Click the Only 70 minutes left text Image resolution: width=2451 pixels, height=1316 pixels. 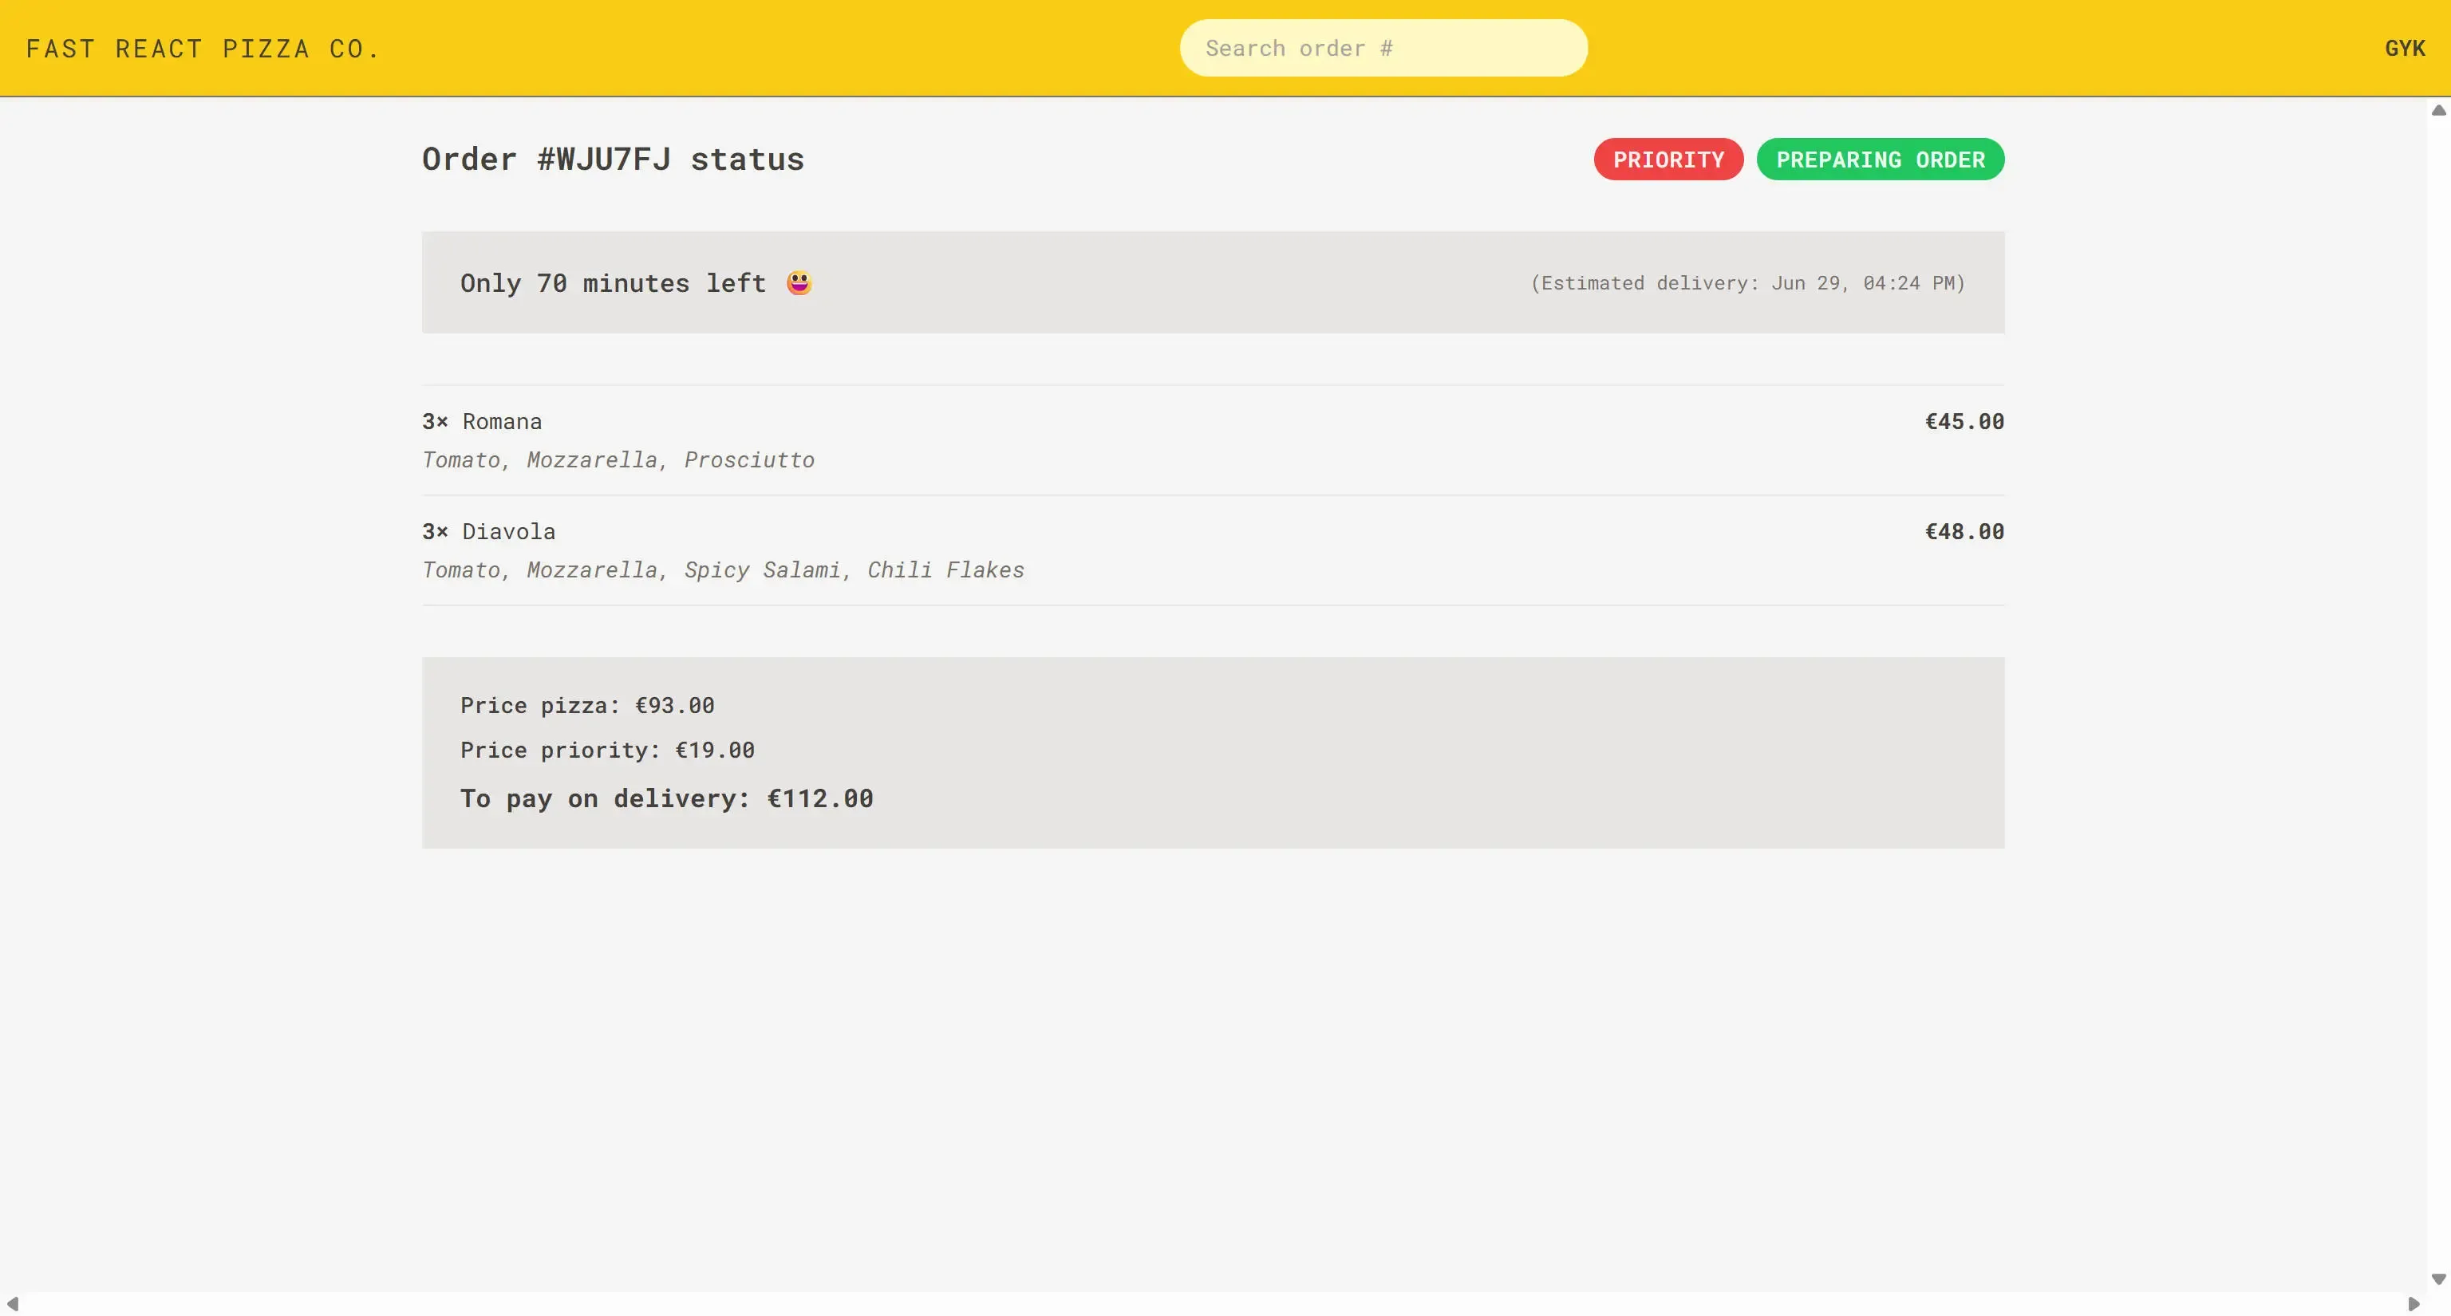(x=613, y=283)
